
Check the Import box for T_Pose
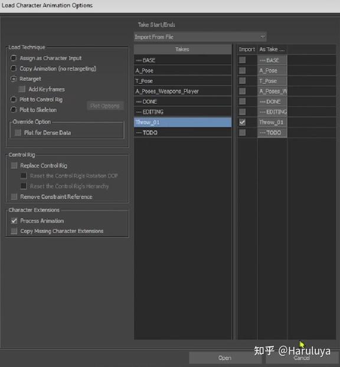[243, 81]
